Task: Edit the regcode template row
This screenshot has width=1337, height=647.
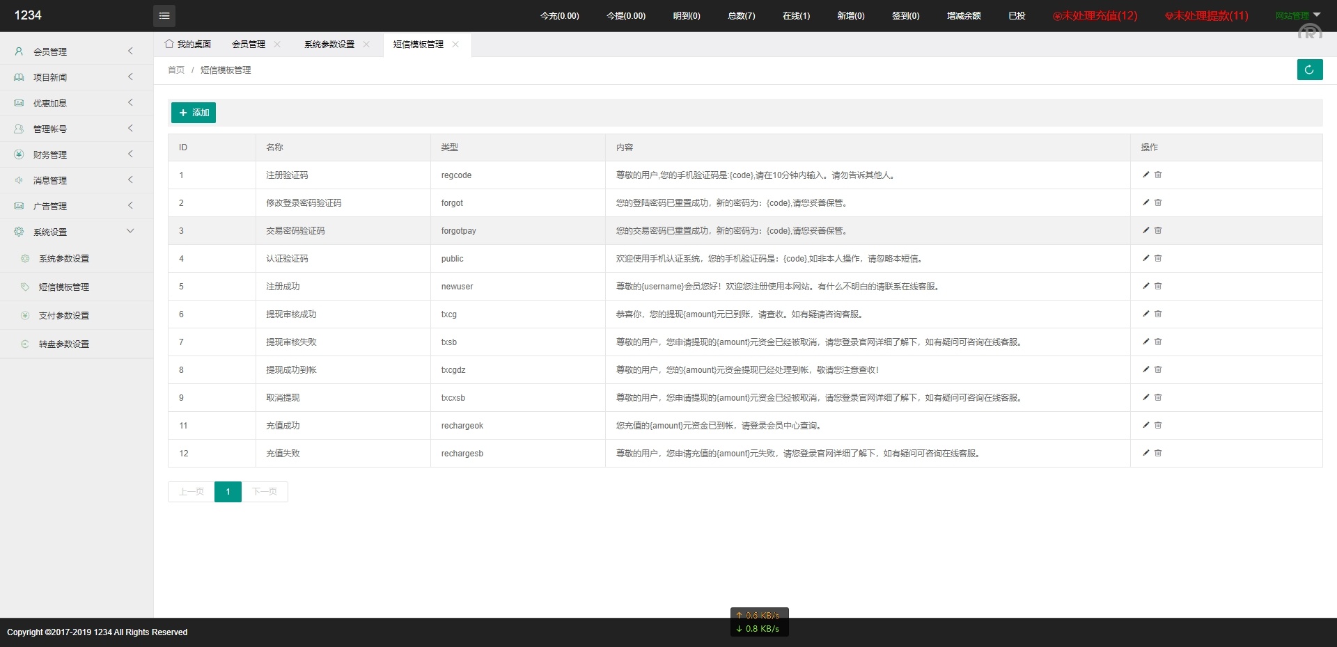Action: pos(1146,175)
